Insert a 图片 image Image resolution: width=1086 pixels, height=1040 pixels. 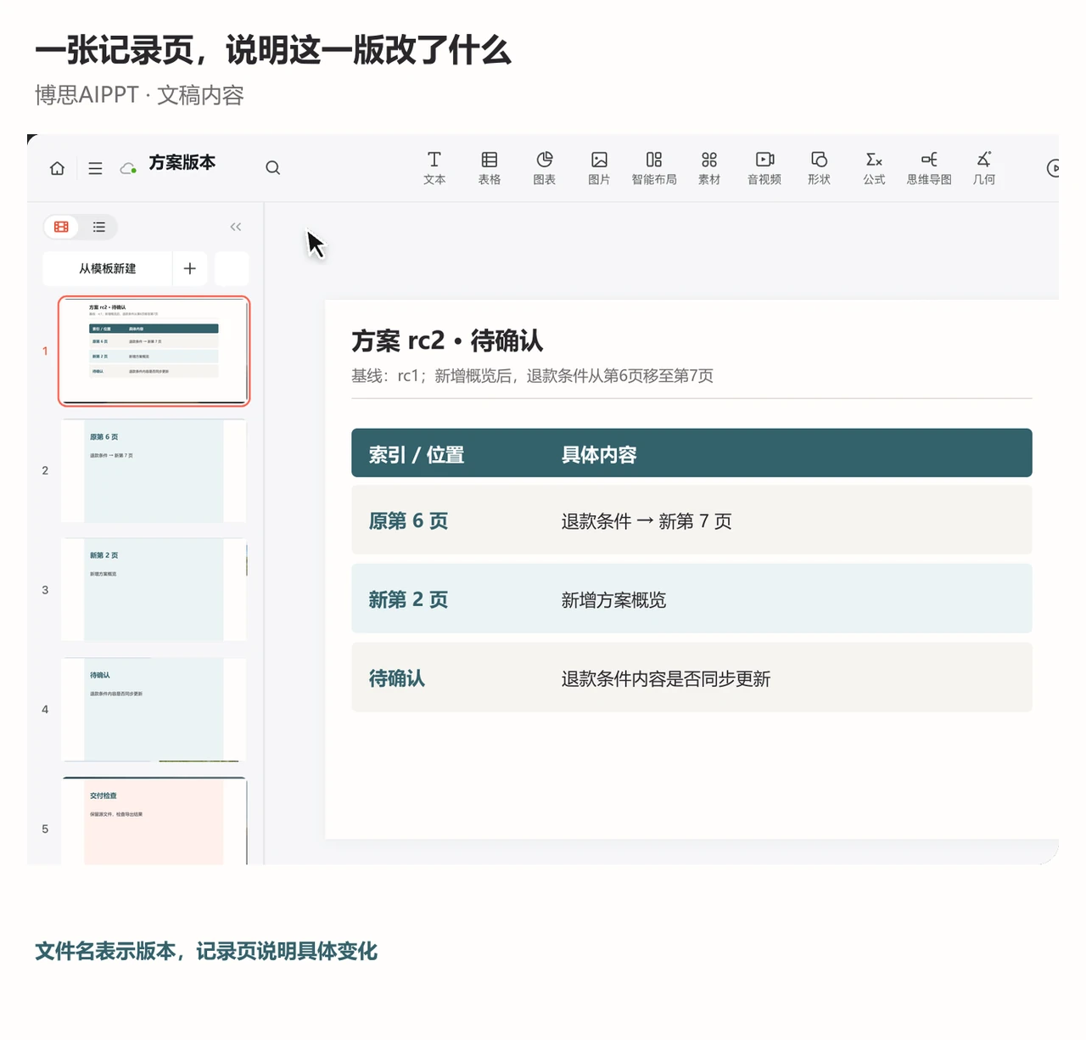point(599,168)
